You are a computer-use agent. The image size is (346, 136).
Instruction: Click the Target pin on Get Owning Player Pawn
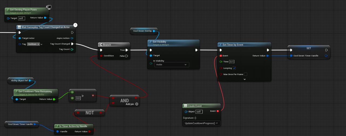tap(8, 18)
